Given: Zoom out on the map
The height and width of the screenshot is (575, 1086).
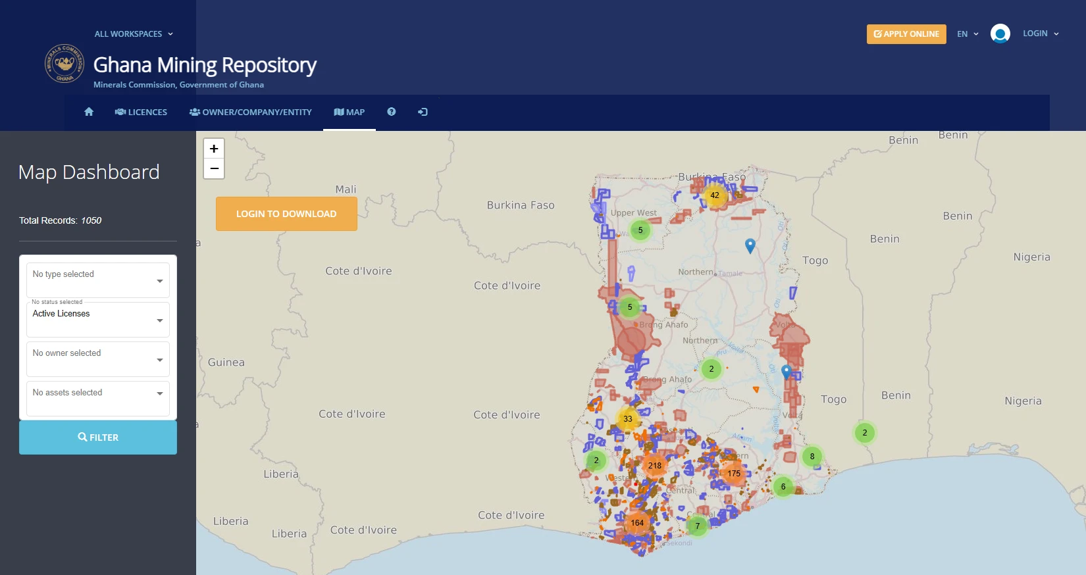Looking at the screenshot, I should coord(214,168).
